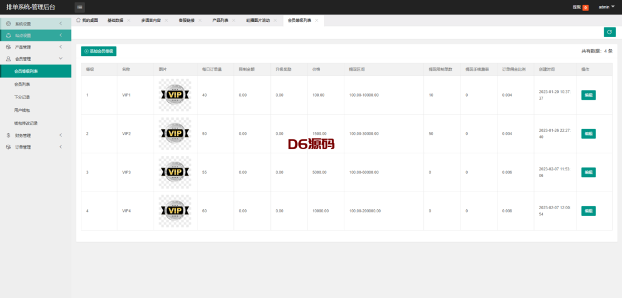The height and width of the screenshot is (298, 622).
Task: Close the 轮播图片滚动 tab
Action: click(x=275, y=20)
